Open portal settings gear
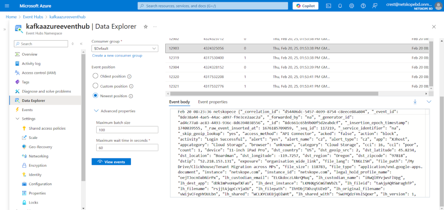The height and width of the screenshot is (210, 444). (352, 6)
